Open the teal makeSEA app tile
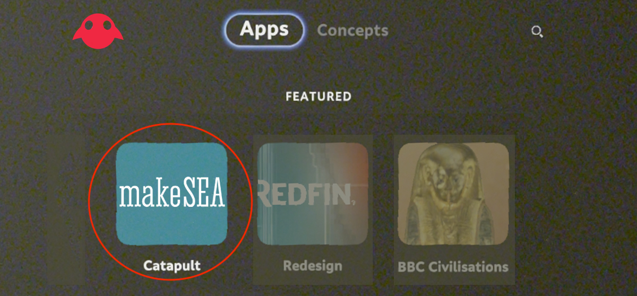This screenshot has height=296, width=637. coord(171,194)
